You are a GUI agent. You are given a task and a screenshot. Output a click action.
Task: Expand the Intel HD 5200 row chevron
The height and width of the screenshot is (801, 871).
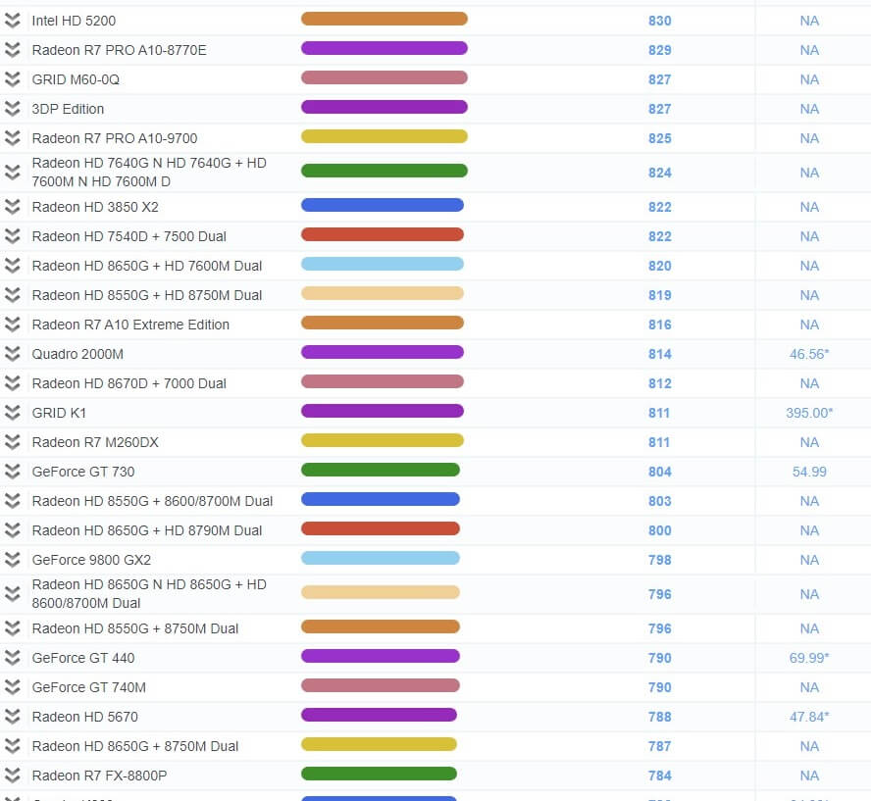tap(12, 21)
